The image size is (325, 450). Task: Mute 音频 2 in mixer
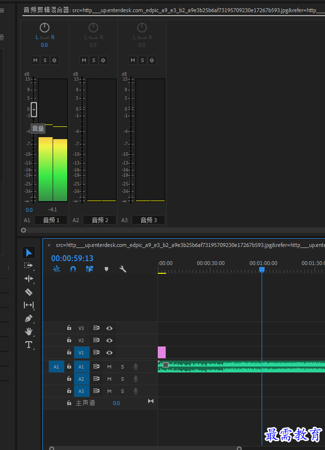[x=84, y=60]
